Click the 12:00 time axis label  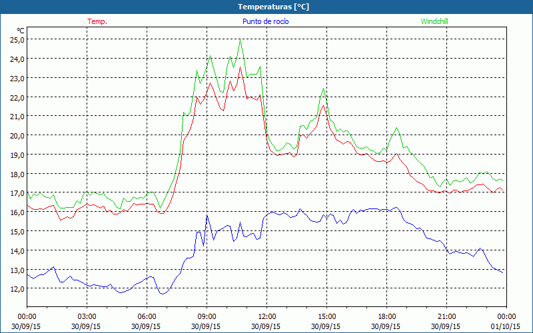click(x=267, y=317)
